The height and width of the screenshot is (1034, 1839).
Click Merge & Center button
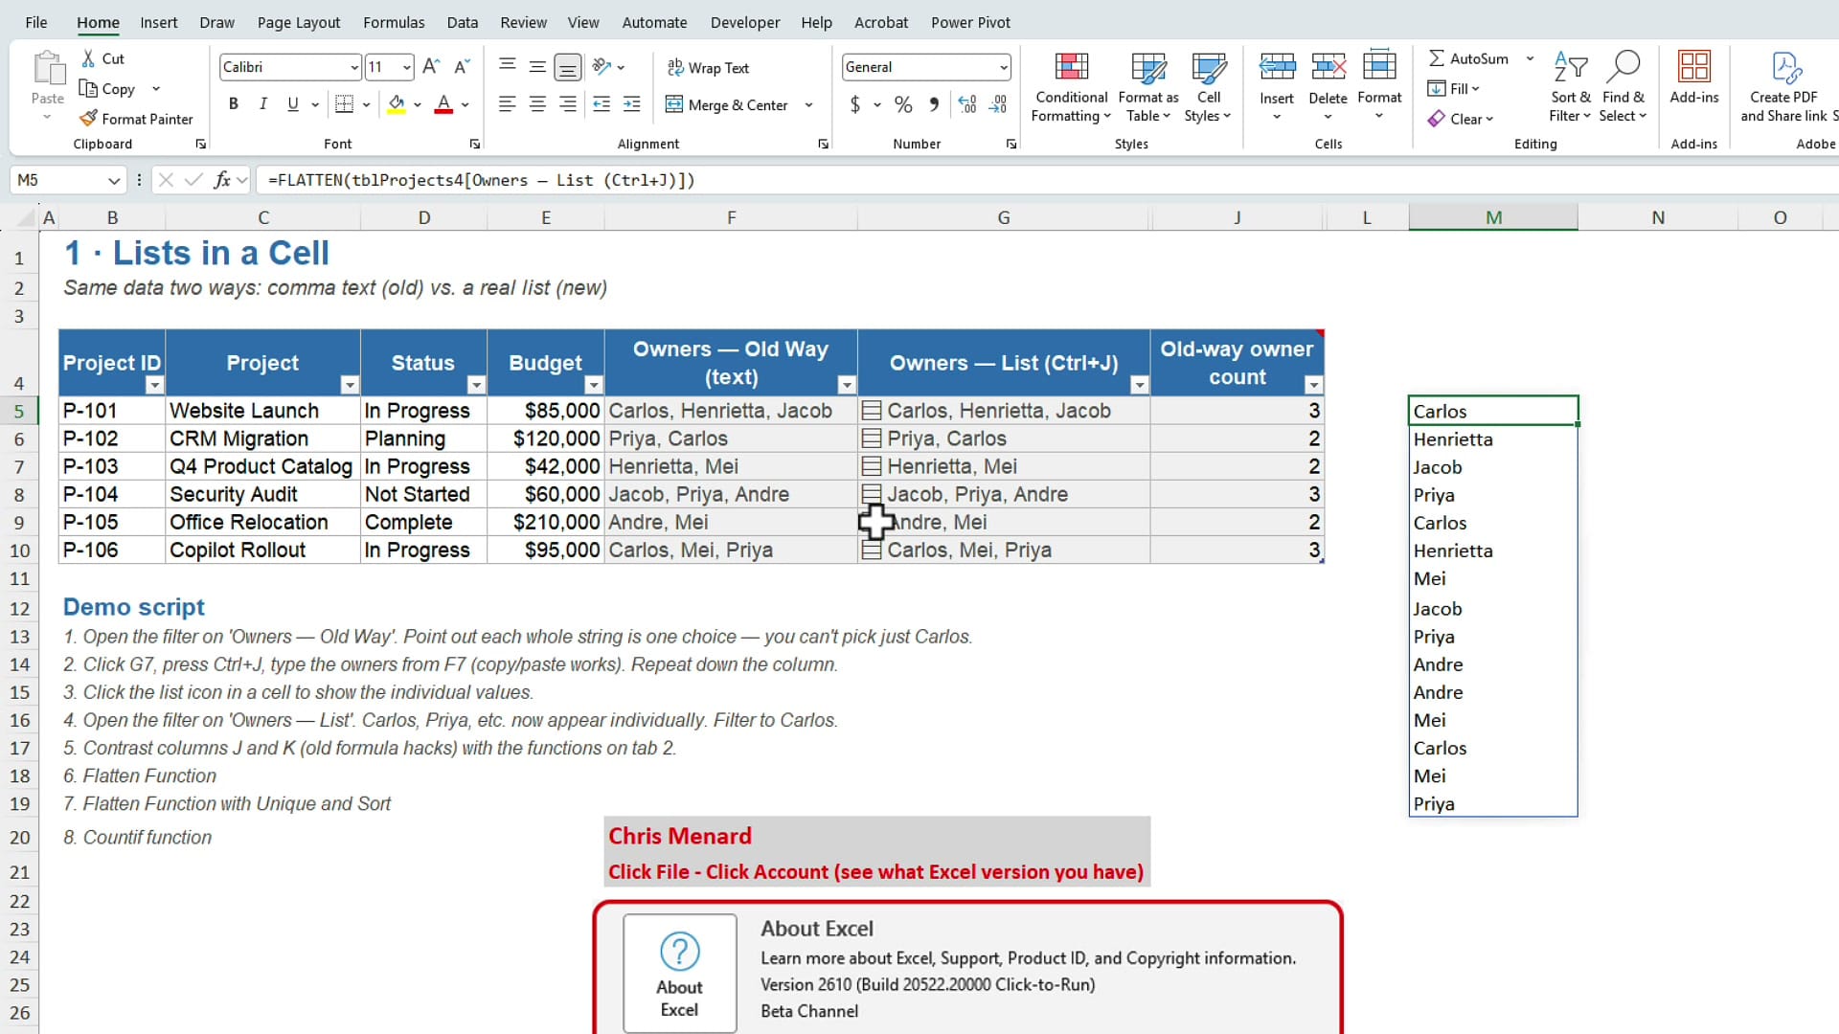tap(727, 104)
